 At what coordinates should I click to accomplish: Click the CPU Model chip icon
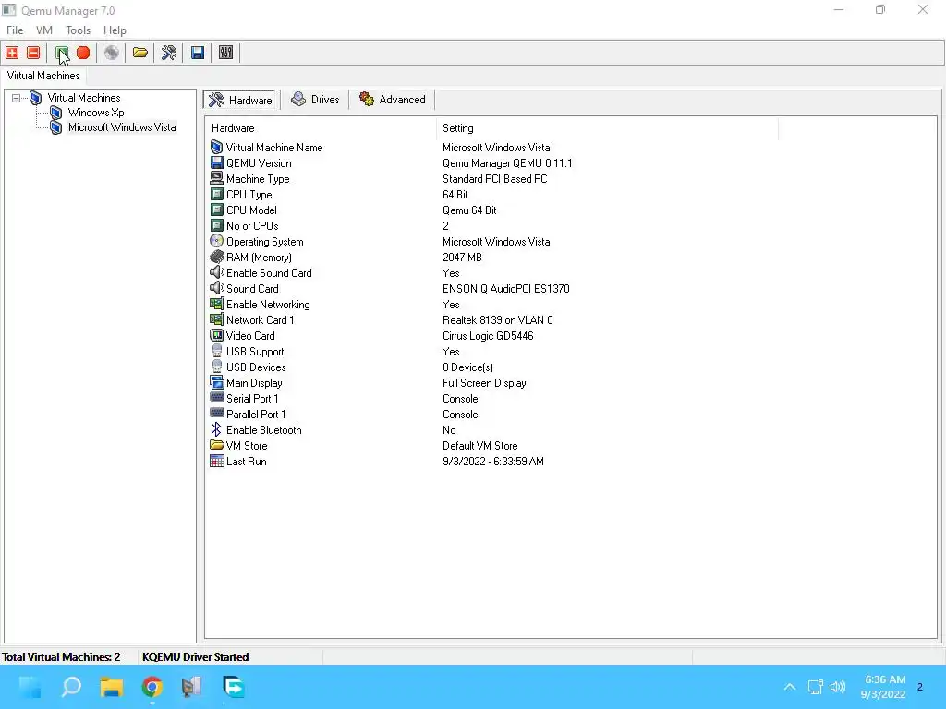click(216, 210)
